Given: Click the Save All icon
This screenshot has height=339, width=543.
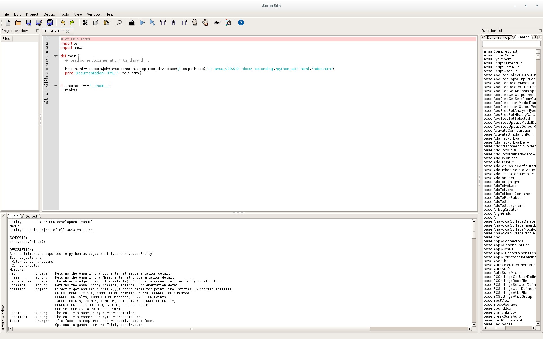Looking at the screenshot, I should coord(50,23).
